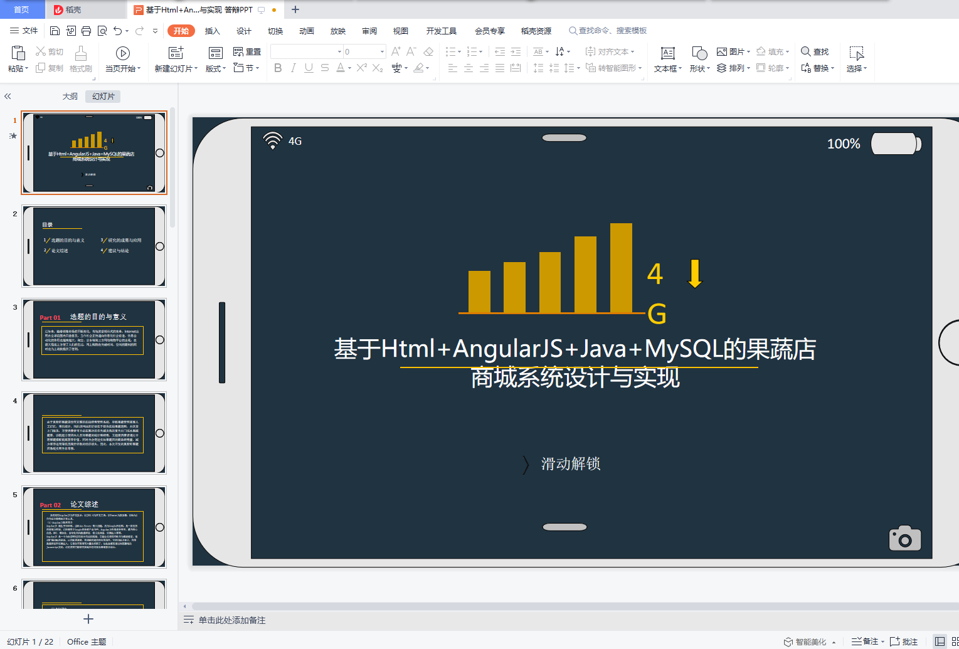Center-align the paragraph text
The width and height of the screenshot is (959, 649).
click(469, 68)
